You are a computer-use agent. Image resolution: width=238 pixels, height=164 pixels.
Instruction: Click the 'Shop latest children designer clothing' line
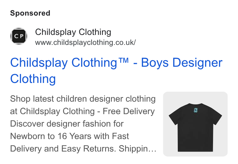pos(83,99)
